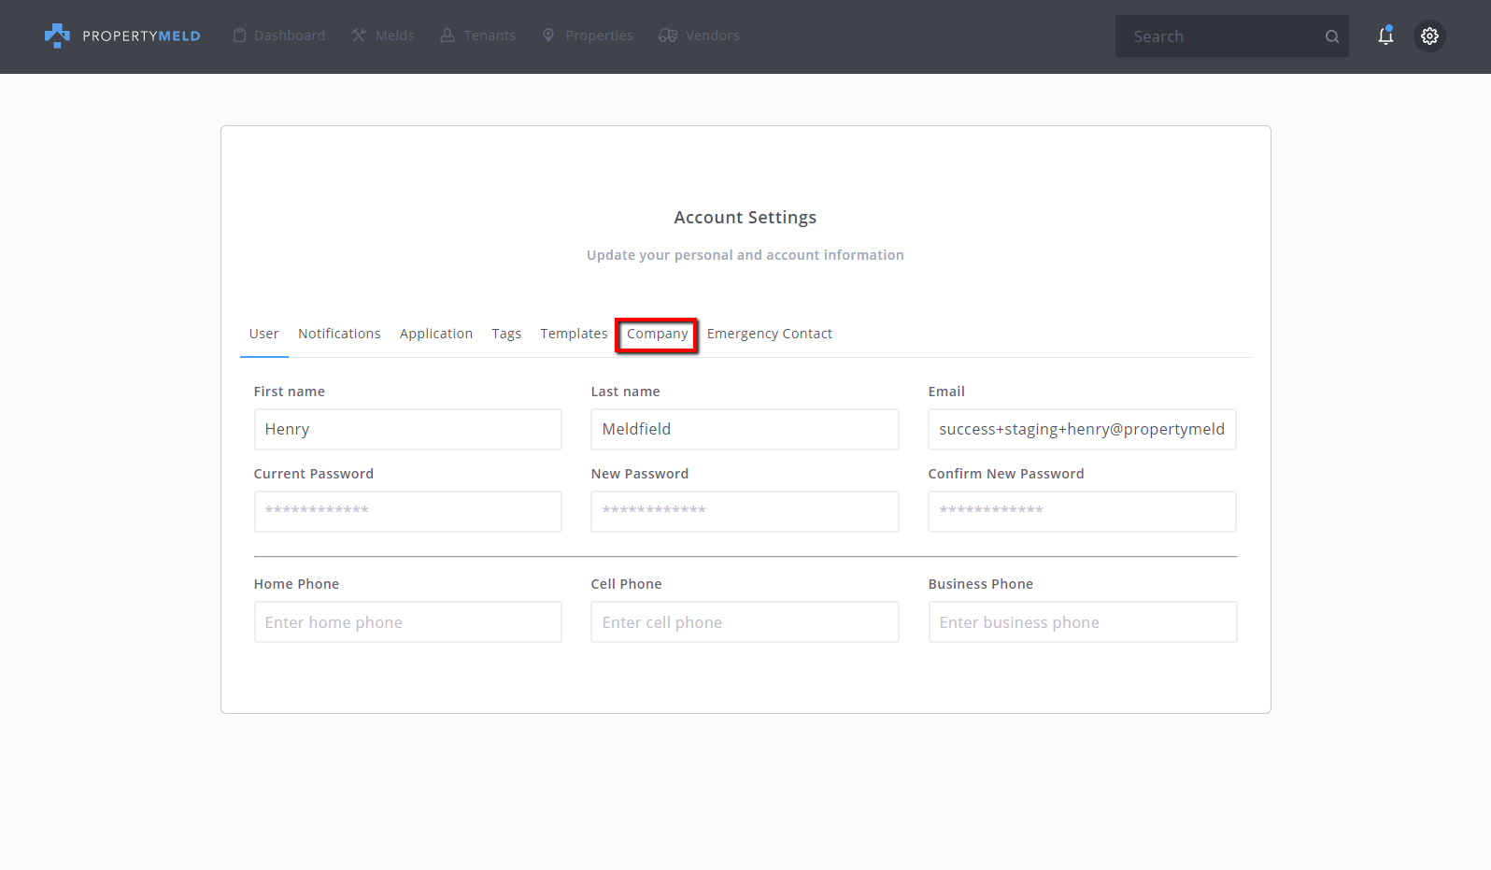Open the Dashboard nav item
1491x870 pixels.
(x=279, y=36)
